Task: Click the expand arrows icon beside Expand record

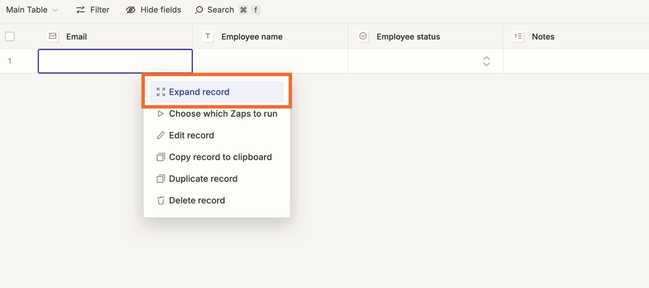Action: 161,92
